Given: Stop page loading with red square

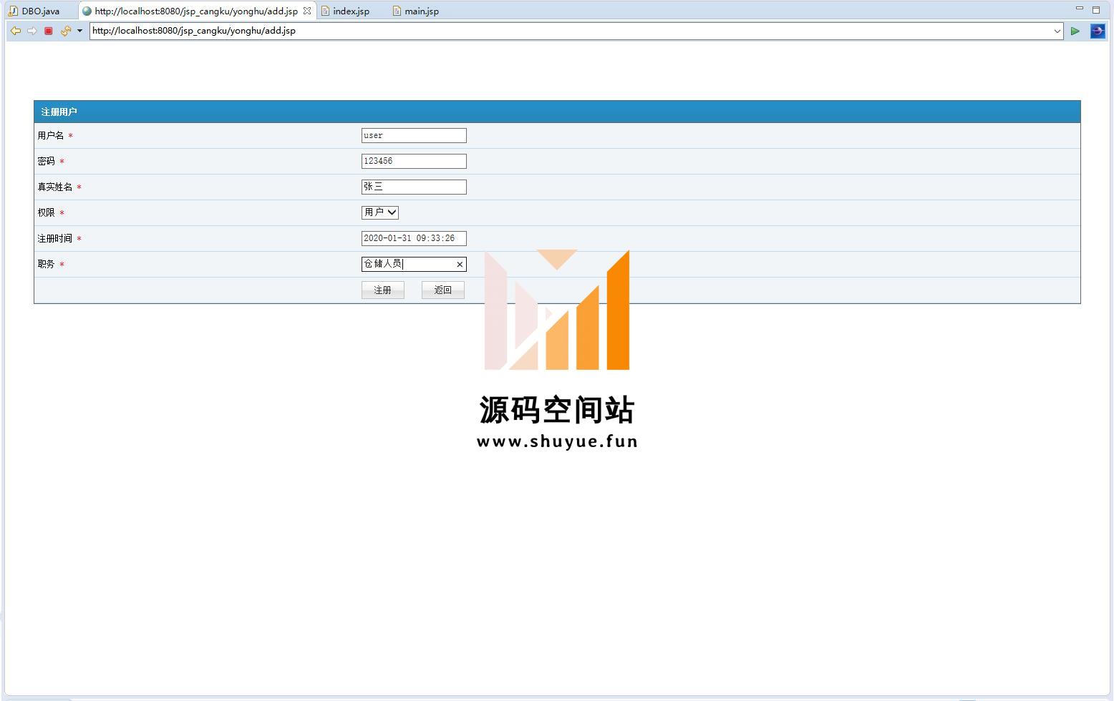Looking at the screenshot, I should 49,31.
